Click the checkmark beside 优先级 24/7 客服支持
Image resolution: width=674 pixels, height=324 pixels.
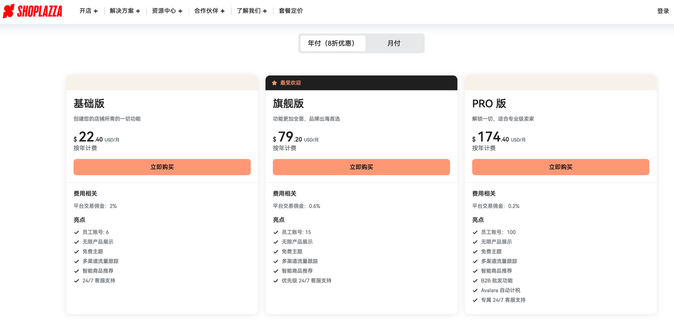point(276,280)
